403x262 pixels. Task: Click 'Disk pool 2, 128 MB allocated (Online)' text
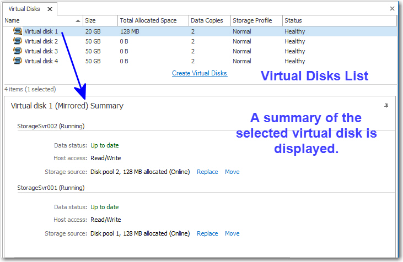point(140,172)
